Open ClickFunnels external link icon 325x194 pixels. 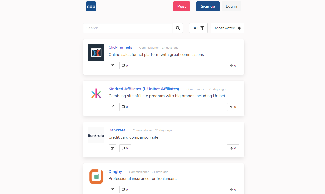[112, 66]
